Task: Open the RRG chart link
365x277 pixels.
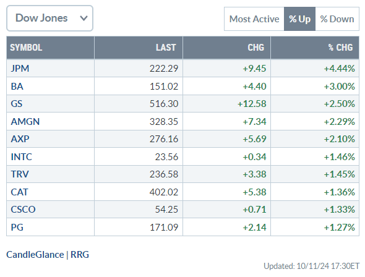Action: tap(80, 255)
